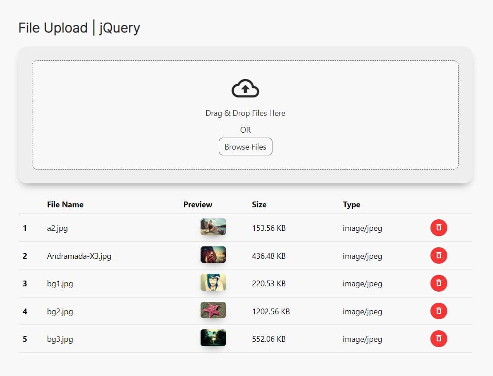Image resolution: width=493 pixels, height=376 pixels.
Task: Click image/jpeg type in the a2.jpg row
Action: click(x=363, y=229)
